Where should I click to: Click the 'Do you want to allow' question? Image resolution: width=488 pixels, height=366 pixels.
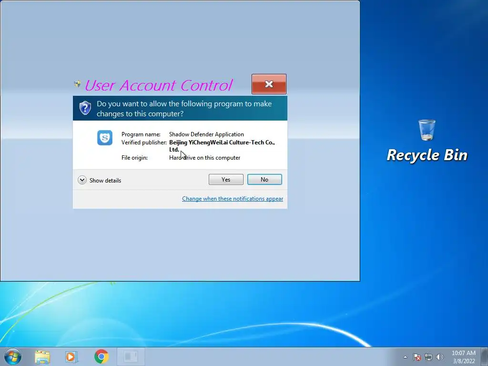[x=184, y=109]
